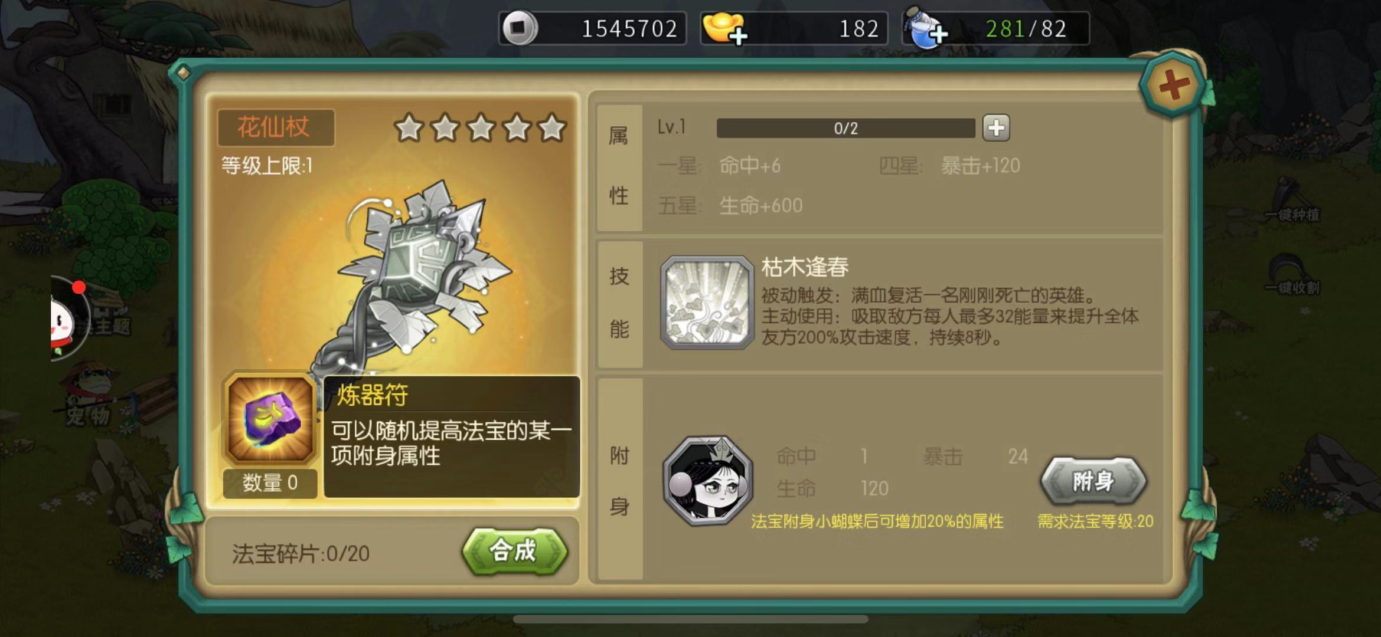Viewport: 1381px width, 637px height.
Task: Select the 炼器符 purple talisman icon
Action: (270, 419)
